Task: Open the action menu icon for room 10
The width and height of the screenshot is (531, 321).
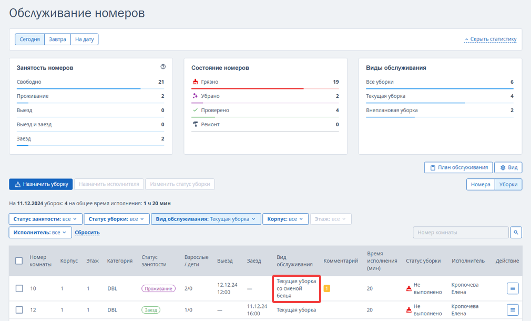Action: [513, 288]
